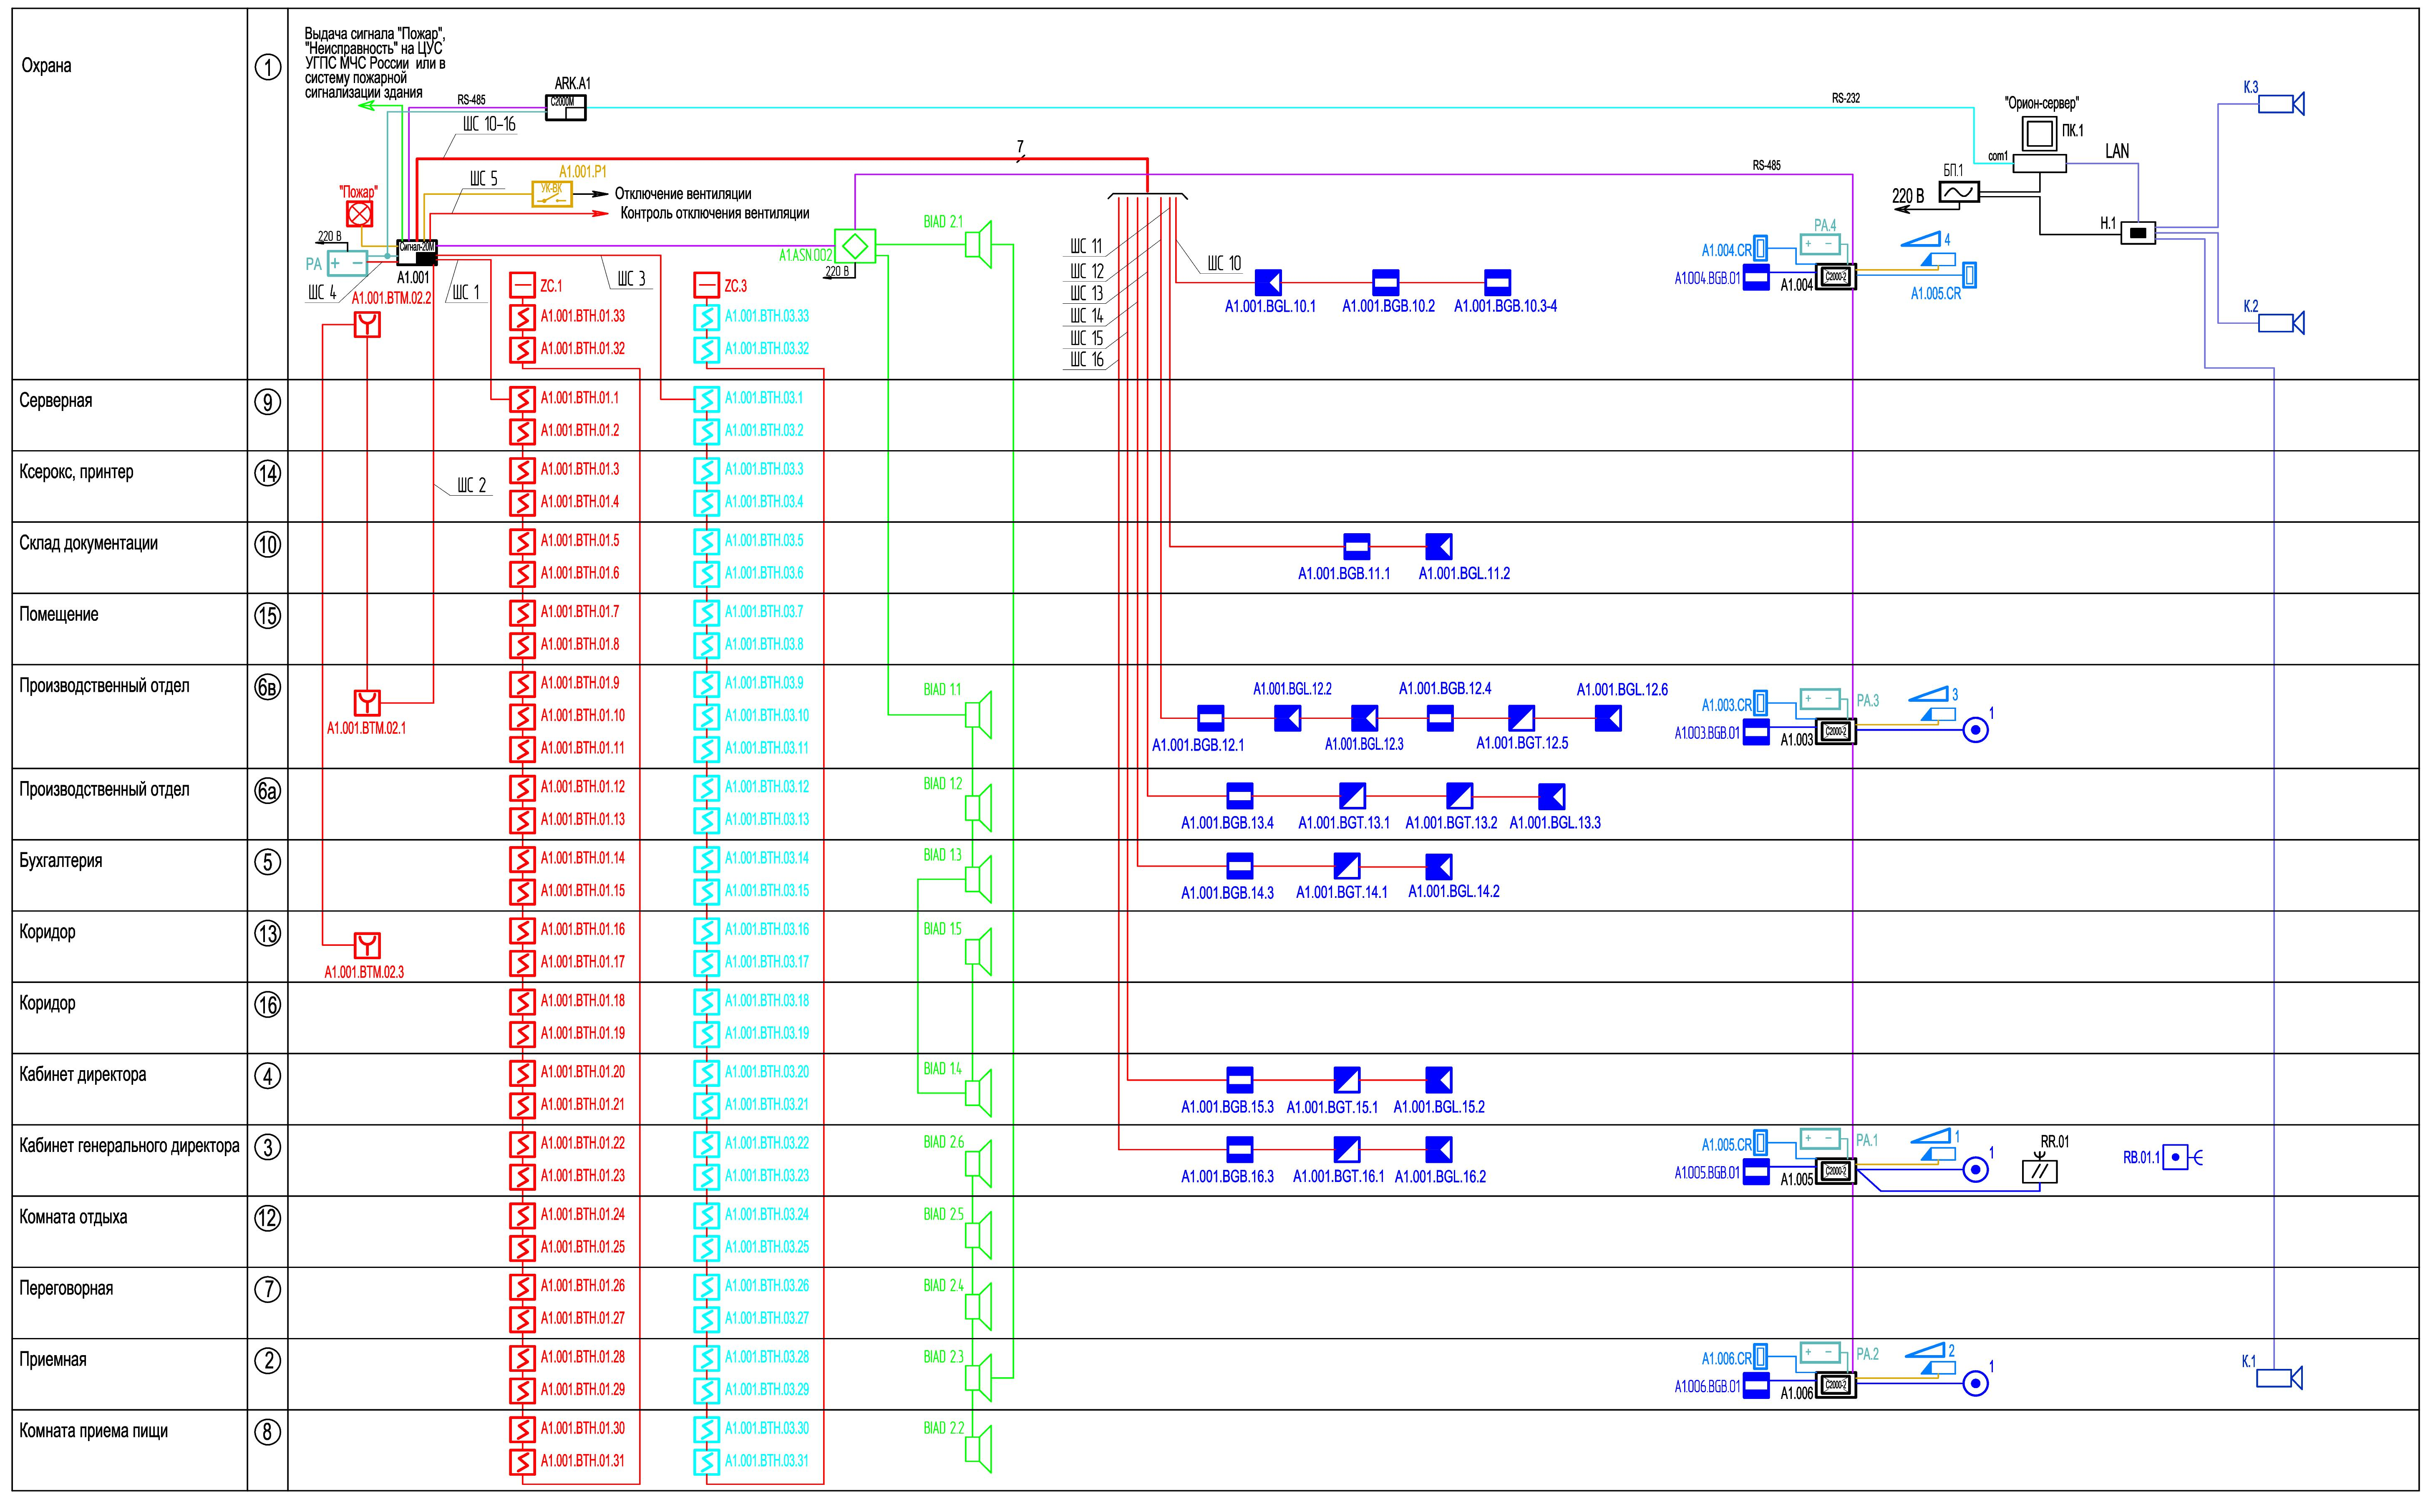Click the blue sensor symbol A1.001.BGL.10.1

1269,283
